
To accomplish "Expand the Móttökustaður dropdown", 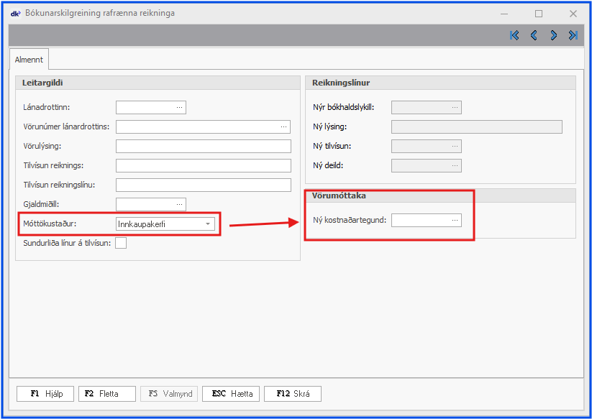I will click(208, 224).
